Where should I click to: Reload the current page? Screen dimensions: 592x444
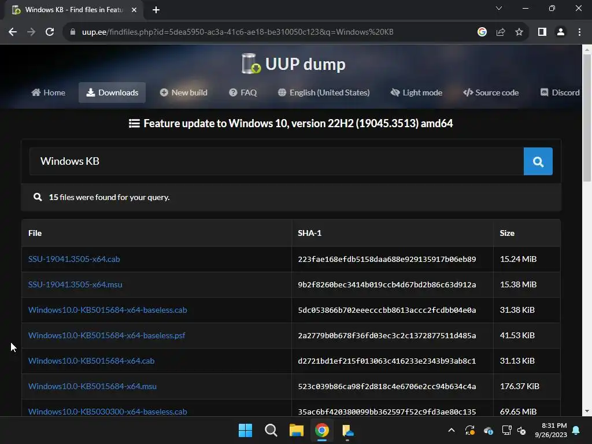(x=50, y=32)
